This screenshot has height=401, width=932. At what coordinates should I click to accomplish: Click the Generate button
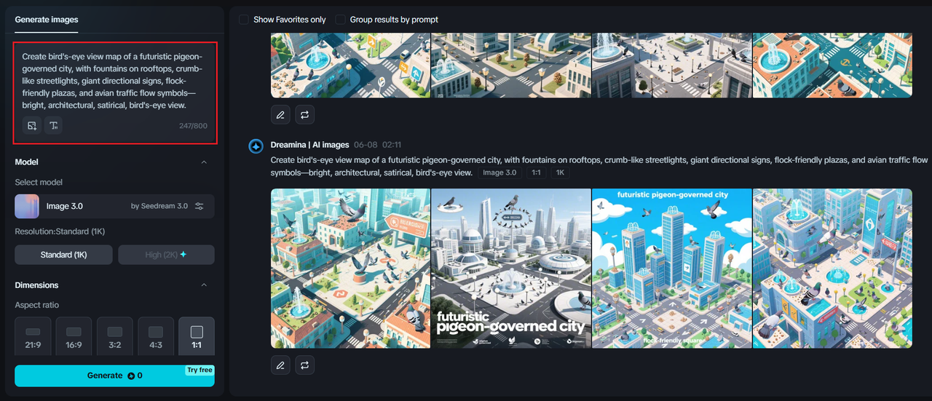tap(114, 376)
